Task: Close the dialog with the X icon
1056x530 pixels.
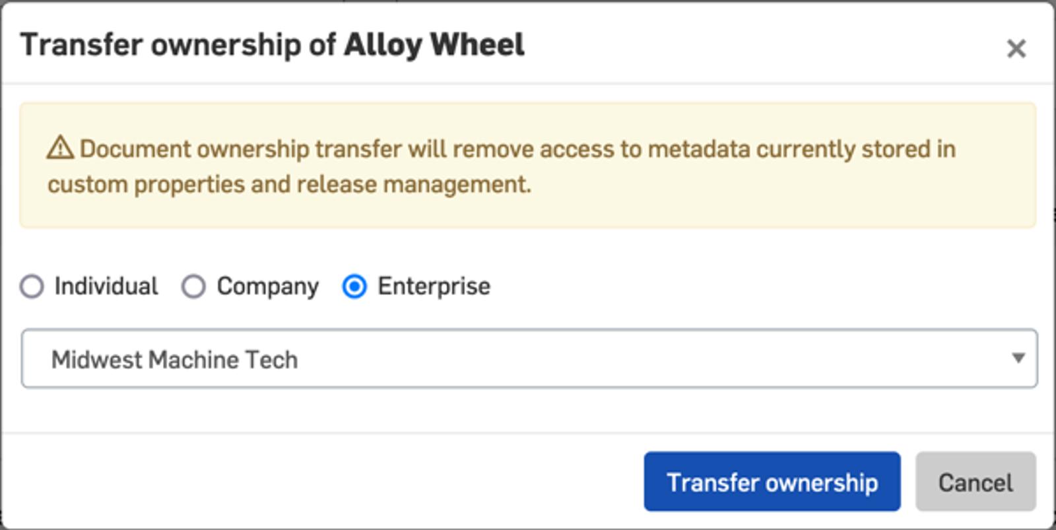Action: pos(1016,48)
